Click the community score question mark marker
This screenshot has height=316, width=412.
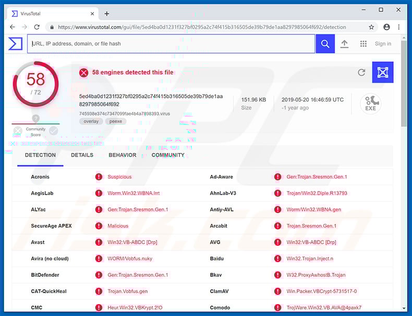[x=36, y=118]
